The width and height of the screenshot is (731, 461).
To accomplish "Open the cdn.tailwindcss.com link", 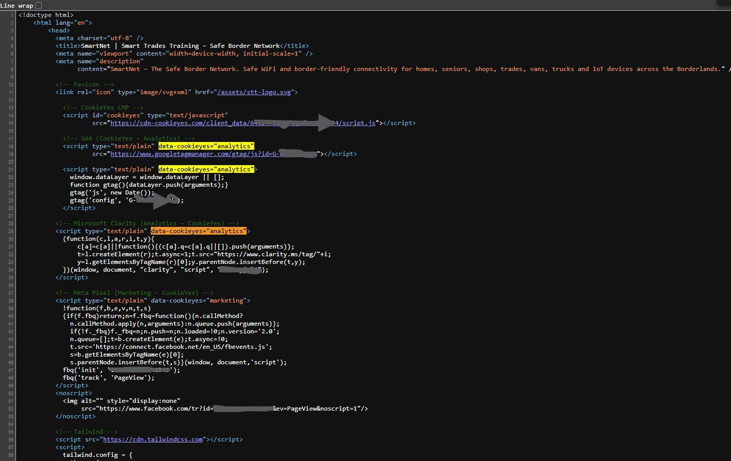I will 154,439.
